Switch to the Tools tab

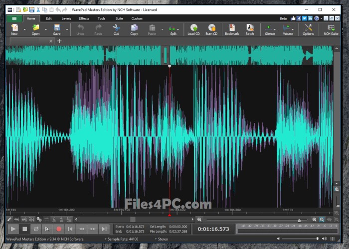[x=101, y=18]
